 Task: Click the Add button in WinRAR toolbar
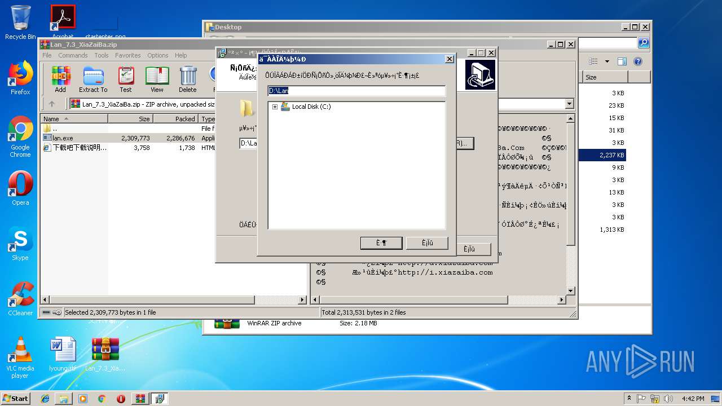(60, 79)
